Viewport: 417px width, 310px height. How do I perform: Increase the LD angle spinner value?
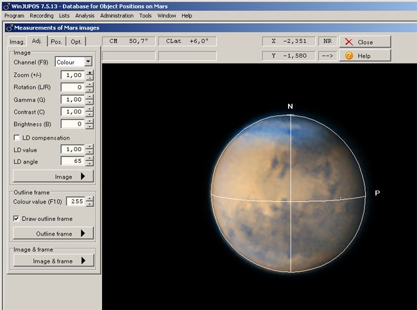point(89,159)
